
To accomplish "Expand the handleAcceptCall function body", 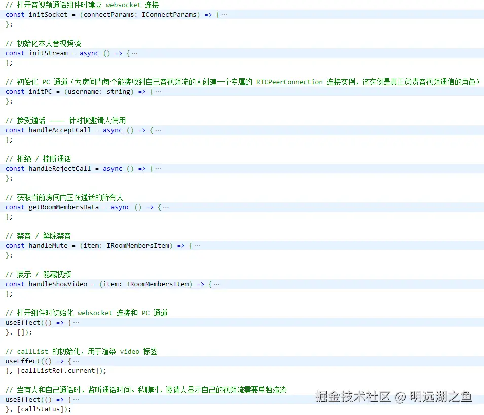I will pos(159,130).
